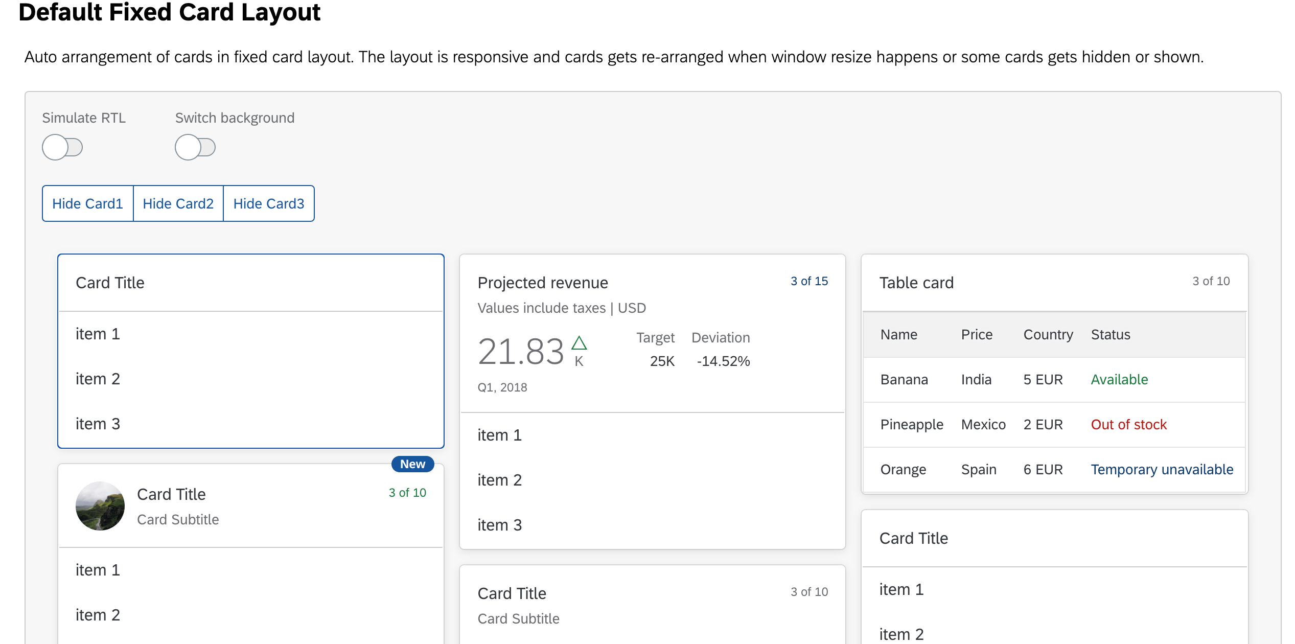Viewport: 1295px width, 644px height.
Task: Select the Temporary unavailable status for Orange
Action: coord(1162,469)
